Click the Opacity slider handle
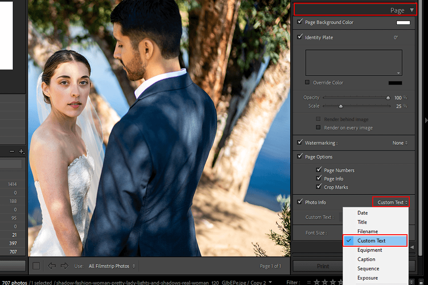428x285 pixels. click(388, 98)
